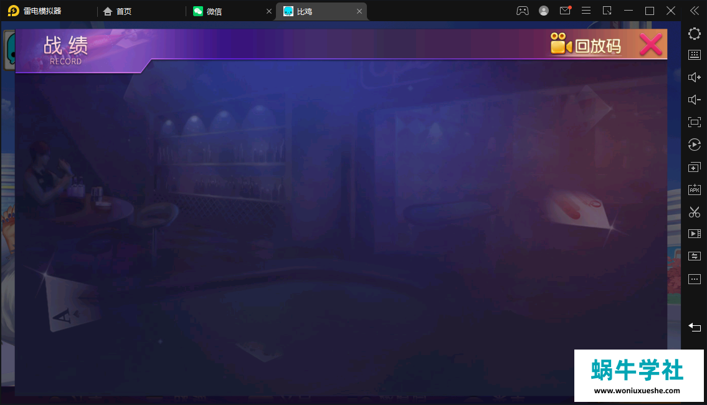Start screen recording via the video icon

click(694, 233)
